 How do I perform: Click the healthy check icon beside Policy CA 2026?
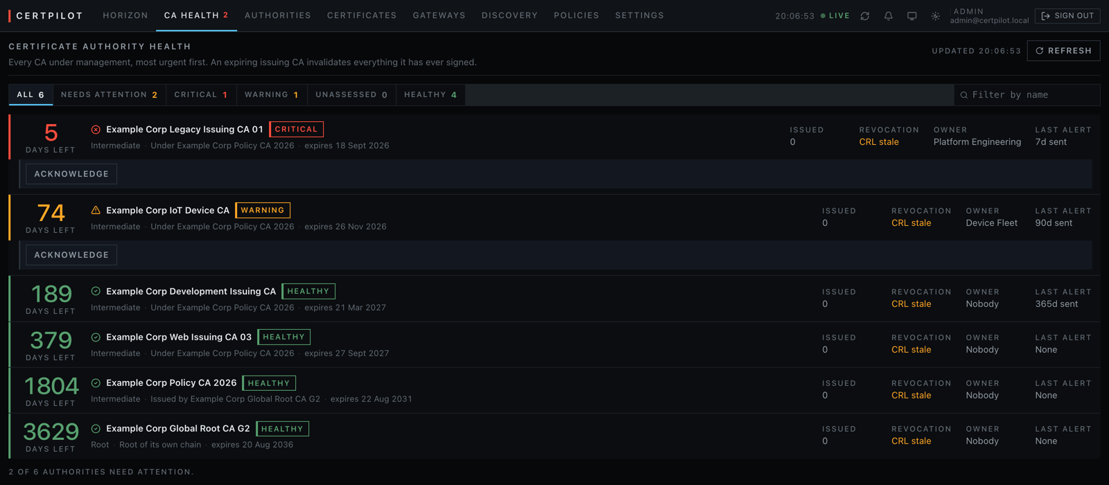point(96,383)
